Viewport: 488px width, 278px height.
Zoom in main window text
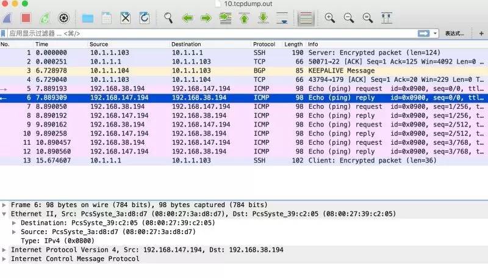(x=329, y=18)
